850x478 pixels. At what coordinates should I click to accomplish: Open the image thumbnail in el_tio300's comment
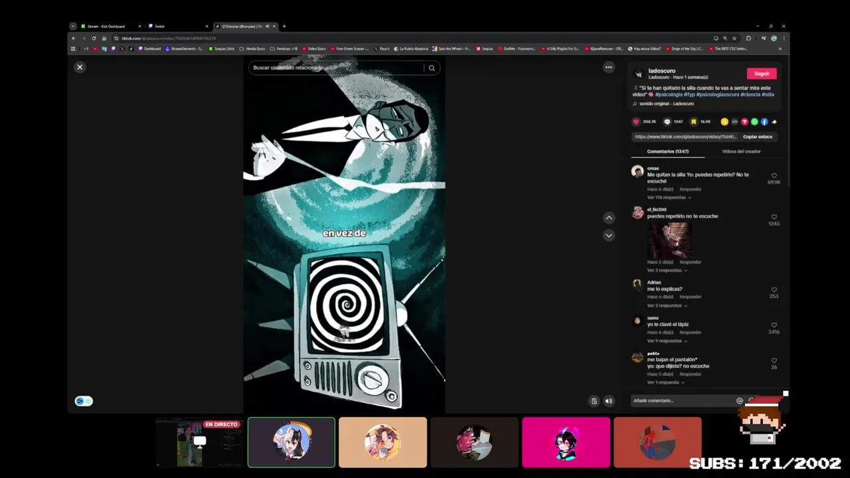[669, 240]
